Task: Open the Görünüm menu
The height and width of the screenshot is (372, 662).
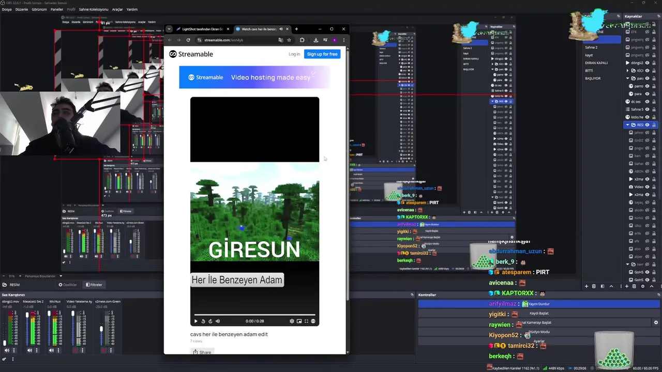Action: [39, 9]
